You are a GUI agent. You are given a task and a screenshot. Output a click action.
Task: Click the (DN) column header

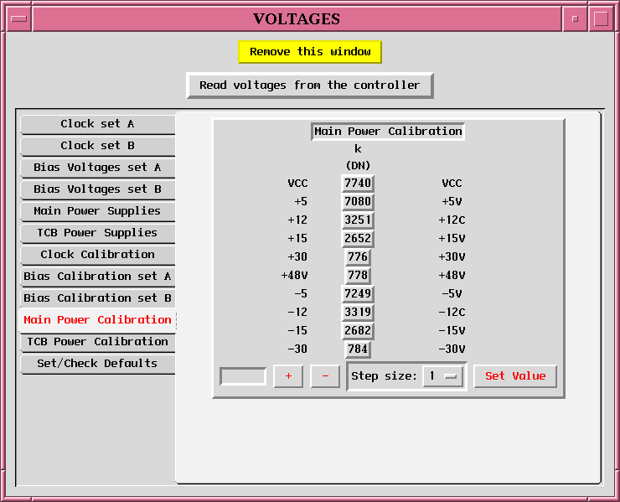tap(358, 166)
